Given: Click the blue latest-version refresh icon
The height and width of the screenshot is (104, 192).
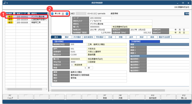Looking at the screenshot, I should pos(67,14).
